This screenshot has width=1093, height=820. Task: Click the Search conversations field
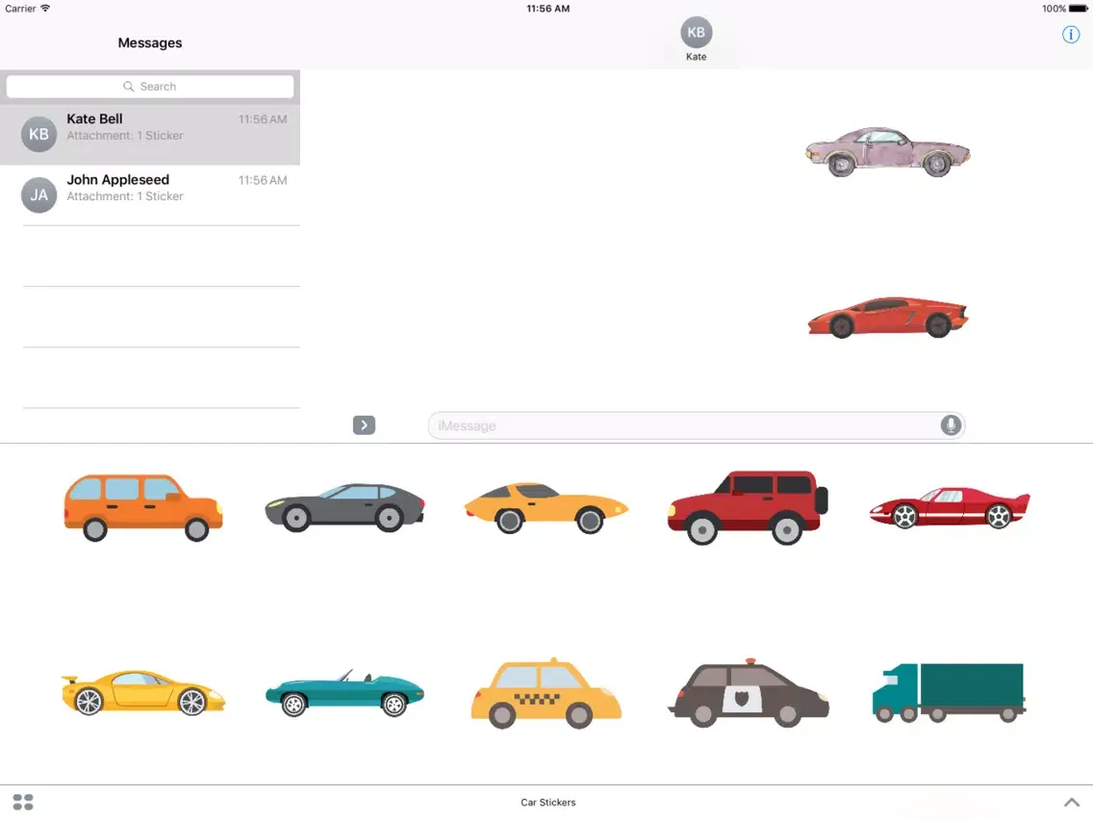pos(150,87)
